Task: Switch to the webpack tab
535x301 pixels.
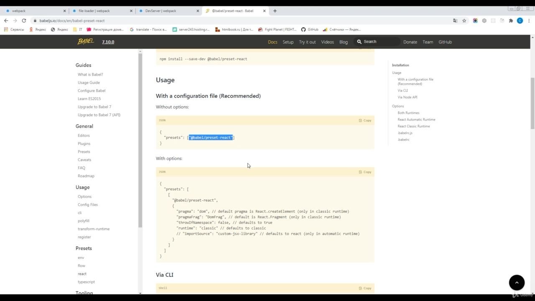Action: click(x=34, y=11)
